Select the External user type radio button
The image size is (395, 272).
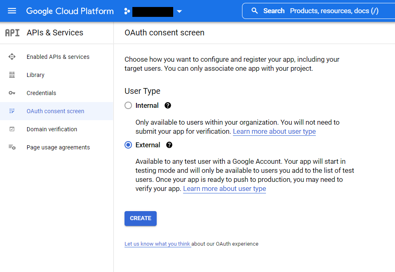coord(128,145)
